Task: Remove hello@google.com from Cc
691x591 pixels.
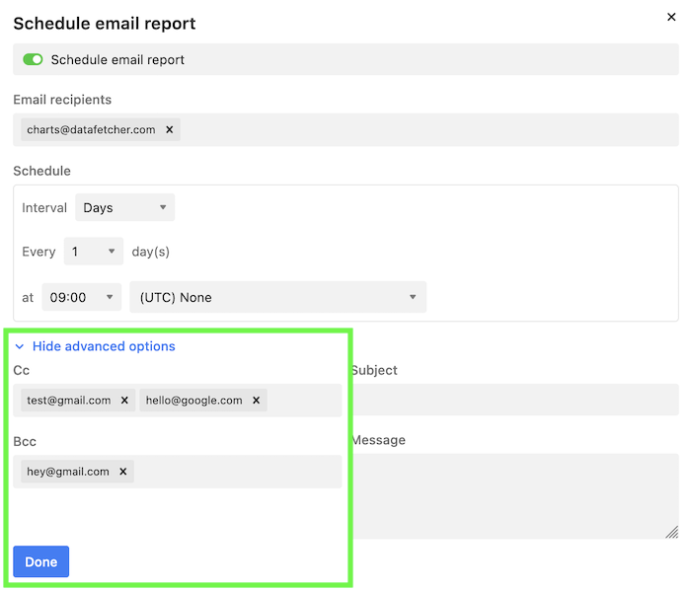Action: pyautogui.click(x=256, y=401)
